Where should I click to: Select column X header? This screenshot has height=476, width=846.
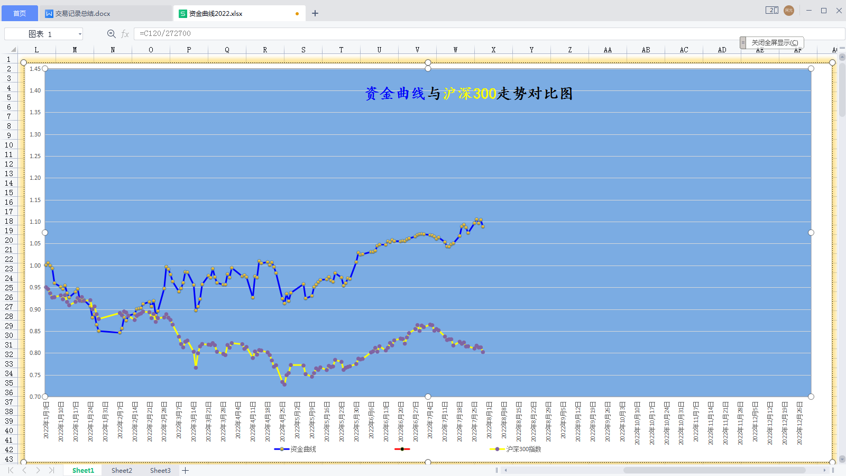(493, 50)
